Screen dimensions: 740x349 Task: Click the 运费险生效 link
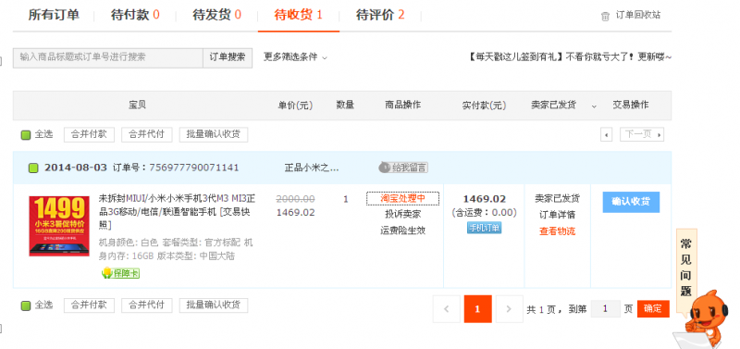click(402, 231)
